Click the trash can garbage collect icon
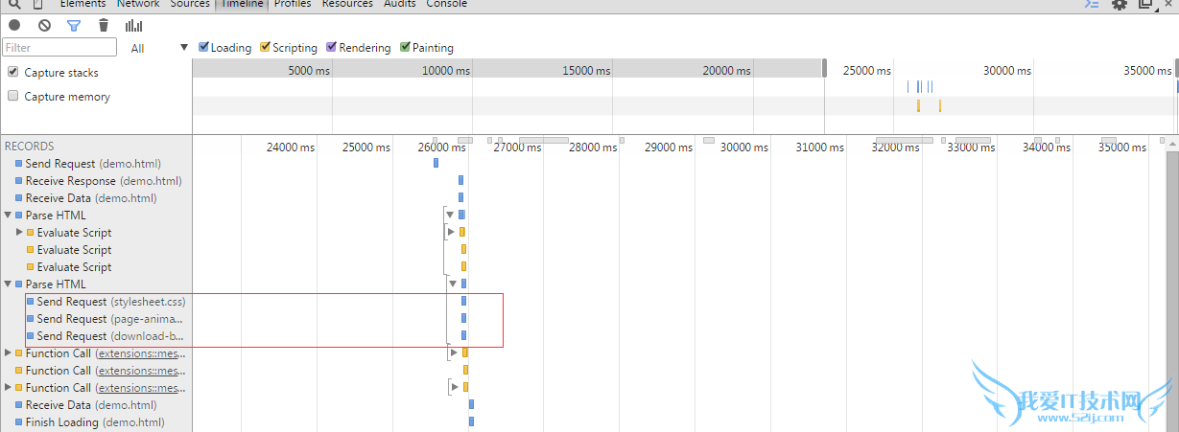 click(x=104, y=26)
